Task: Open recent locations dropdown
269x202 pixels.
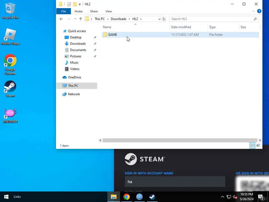Action: point(75,19)
